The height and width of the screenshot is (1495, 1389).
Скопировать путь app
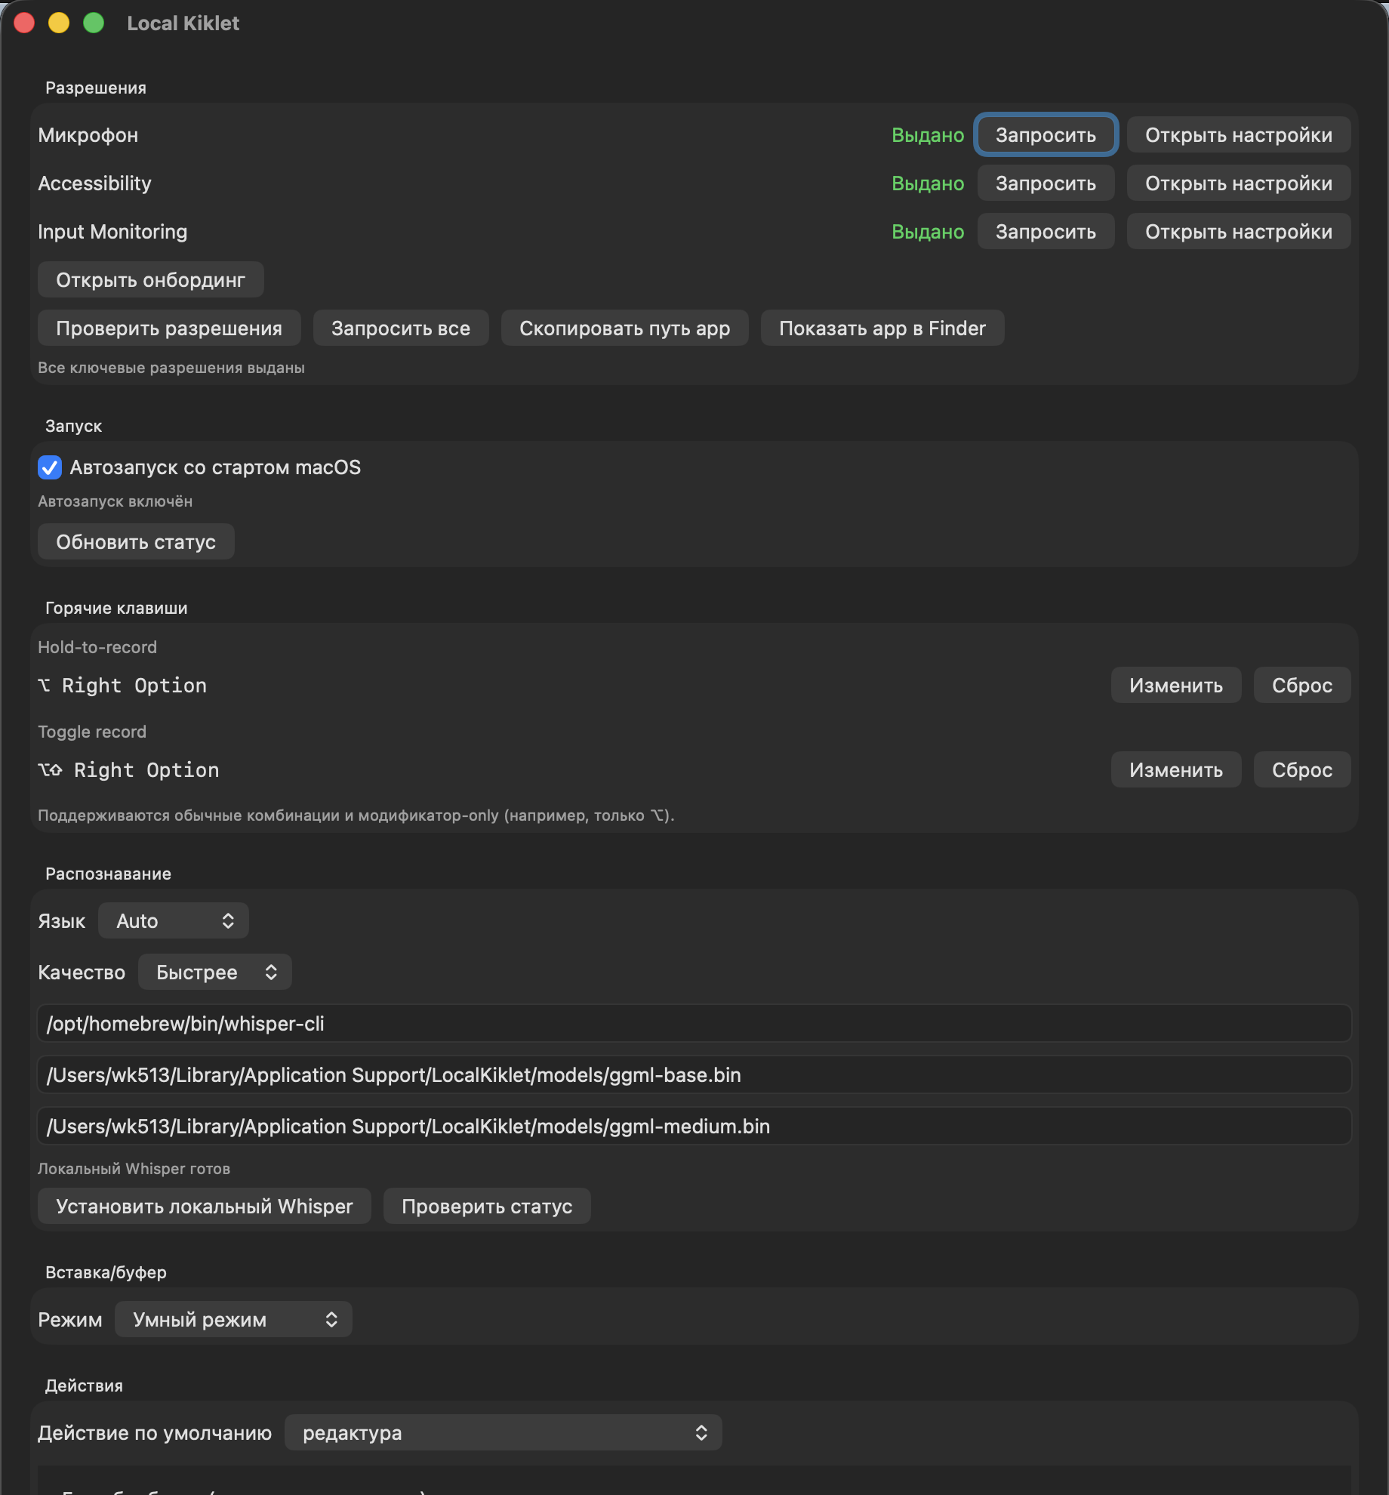[624, 328]
